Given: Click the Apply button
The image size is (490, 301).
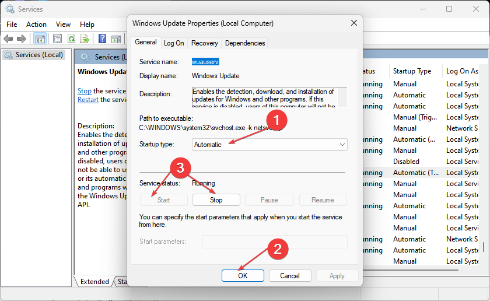Looking at the screenshot, I should (x=337, y=276).
